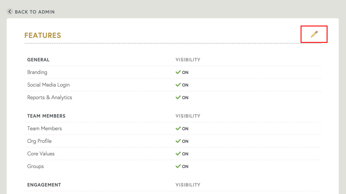
Task: Toggle Social Media Login visibility ON status
Action: click(x=185, y=85)
